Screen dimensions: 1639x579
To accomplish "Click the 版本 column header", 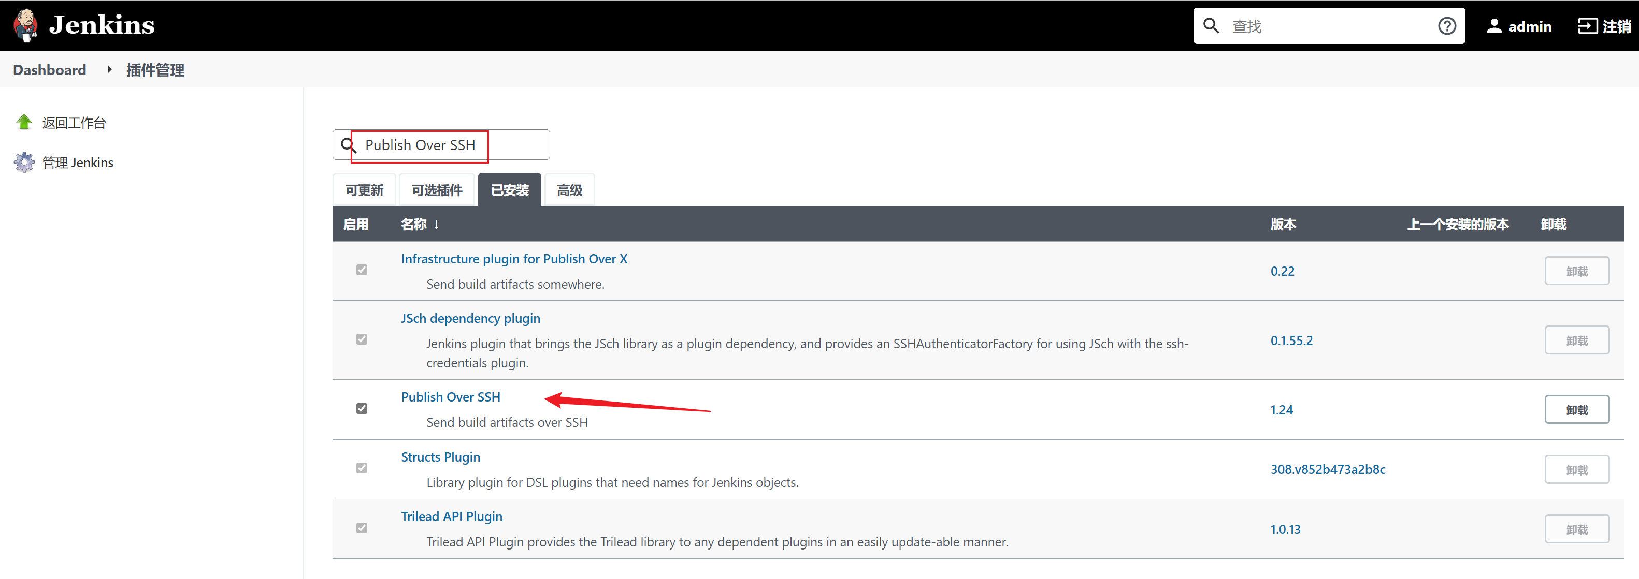I will coord(1283,225).
